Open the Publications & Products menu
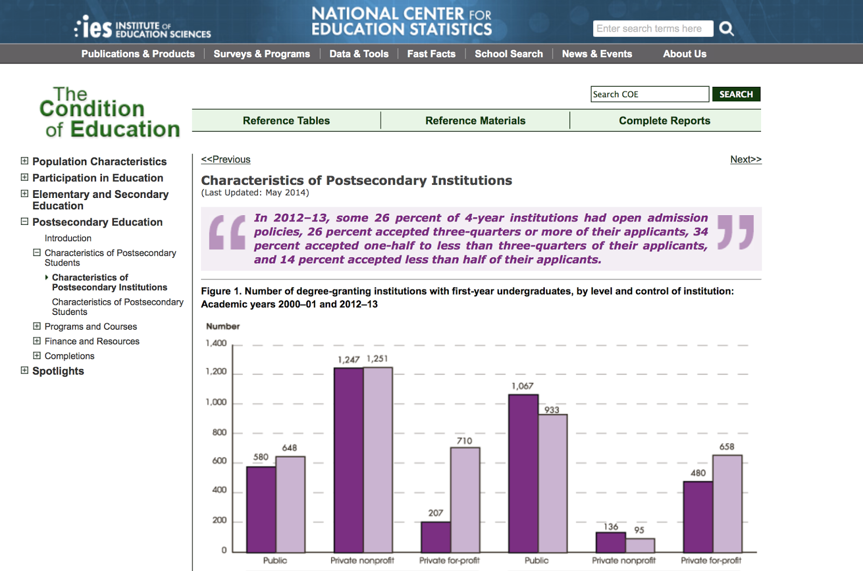Viewport: 863px width, 571px height. (138, 54)
